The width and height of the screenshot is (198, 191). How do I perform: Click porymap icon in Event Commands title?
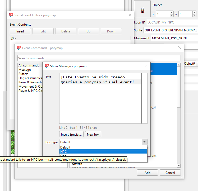coord(19,48)
